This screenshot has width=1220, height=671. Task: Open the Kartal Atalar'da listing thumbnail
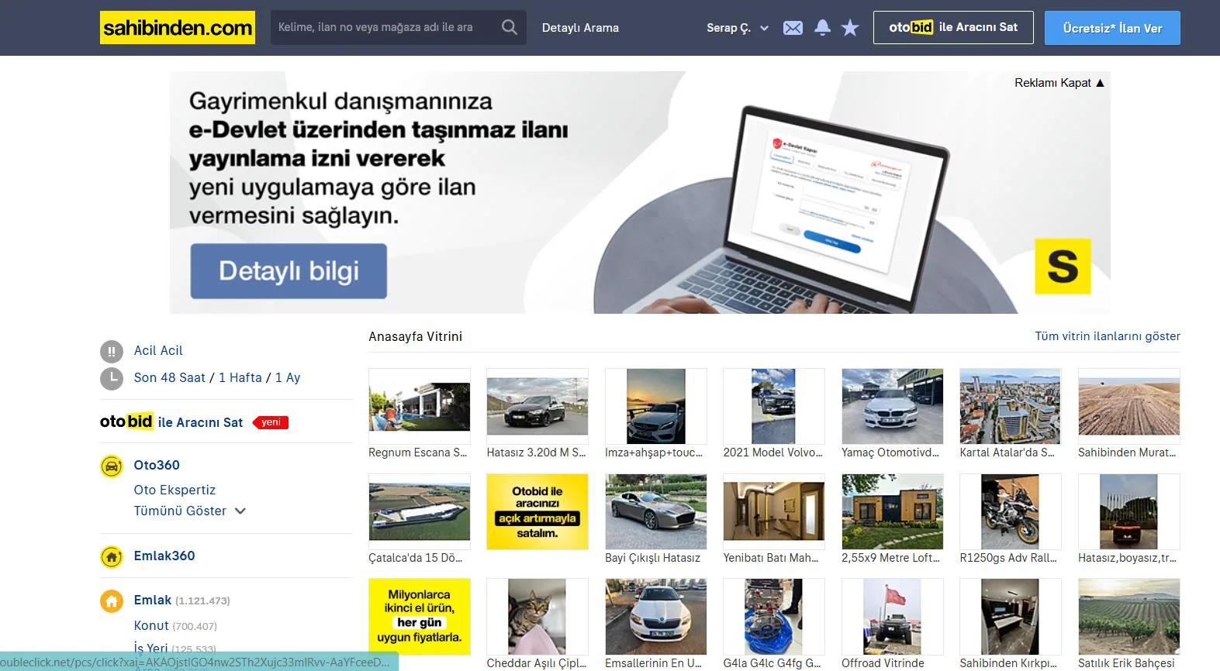coord(1011,406)
